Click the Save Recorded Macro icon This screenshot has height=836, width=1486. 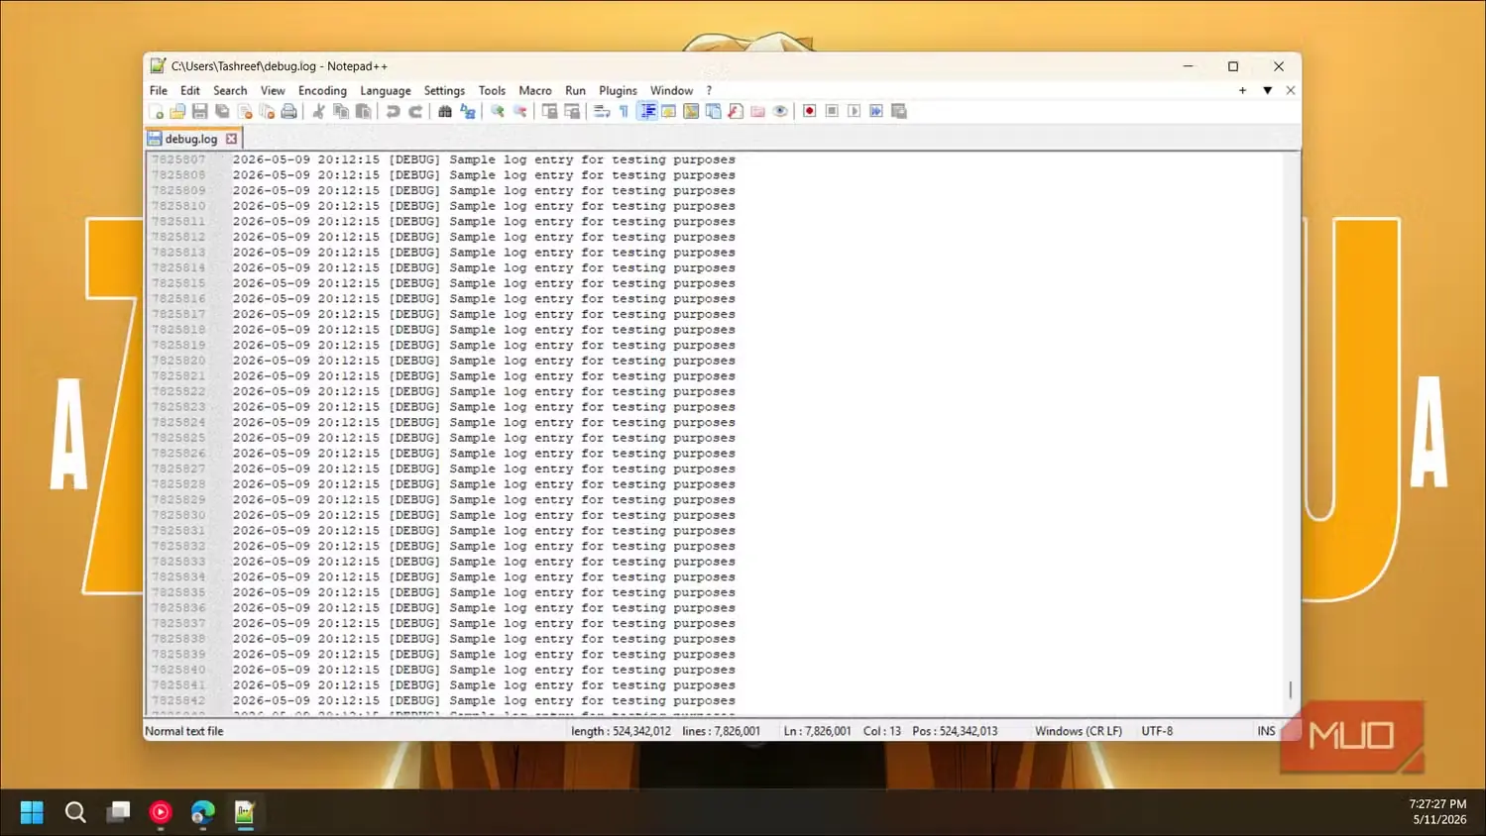point(899,112)
